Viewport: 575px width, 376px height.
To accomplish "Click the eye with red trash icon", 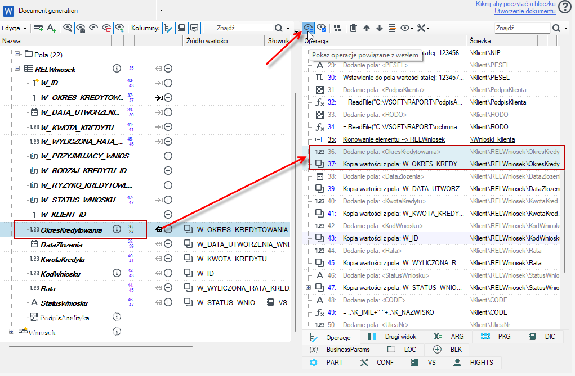I will coord(106,28).
